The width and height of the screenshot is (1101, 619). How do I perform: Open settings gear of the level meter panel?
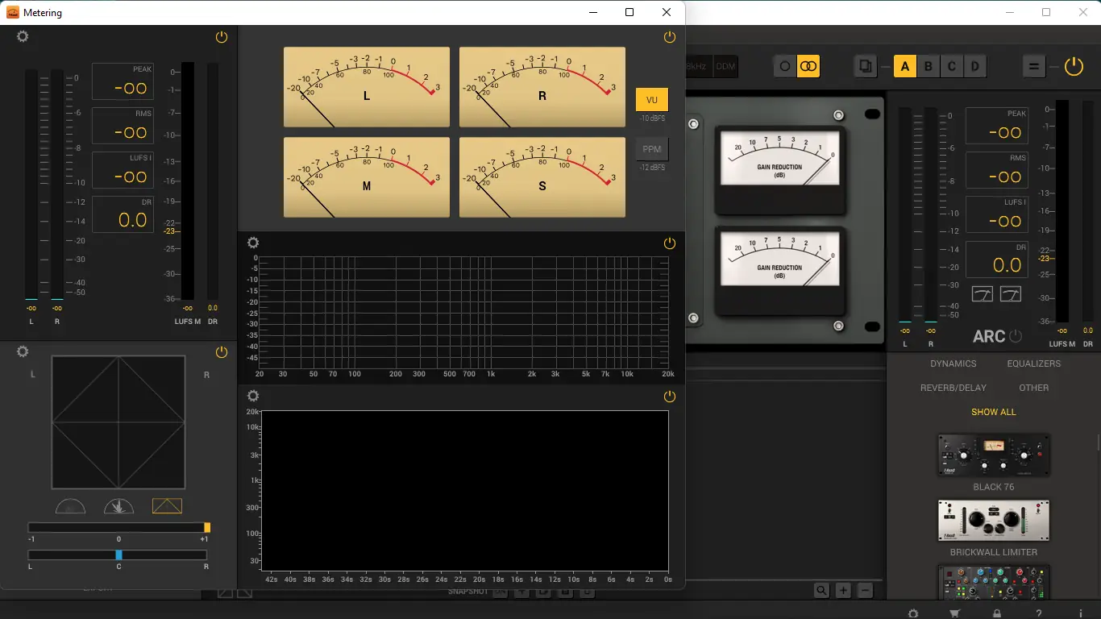[x=23, y=37]
